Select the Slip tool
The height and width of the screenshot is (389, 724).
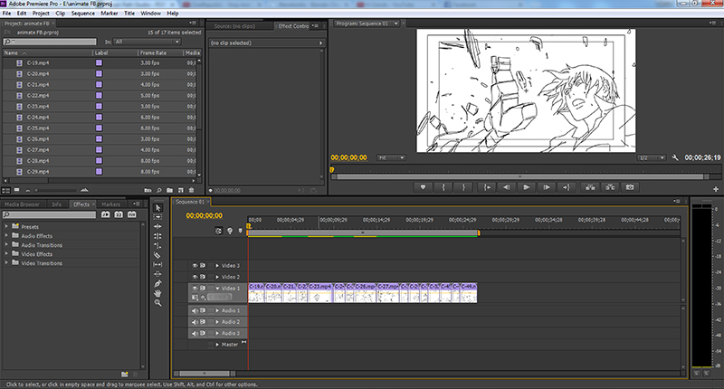pyautogui.click(x=157, y=264)
